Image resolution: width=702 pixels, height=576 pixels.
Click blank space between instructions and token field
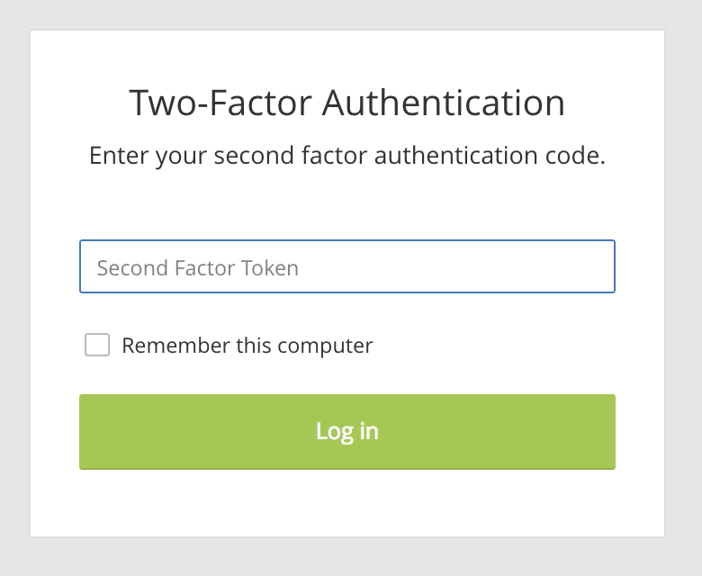347,204
